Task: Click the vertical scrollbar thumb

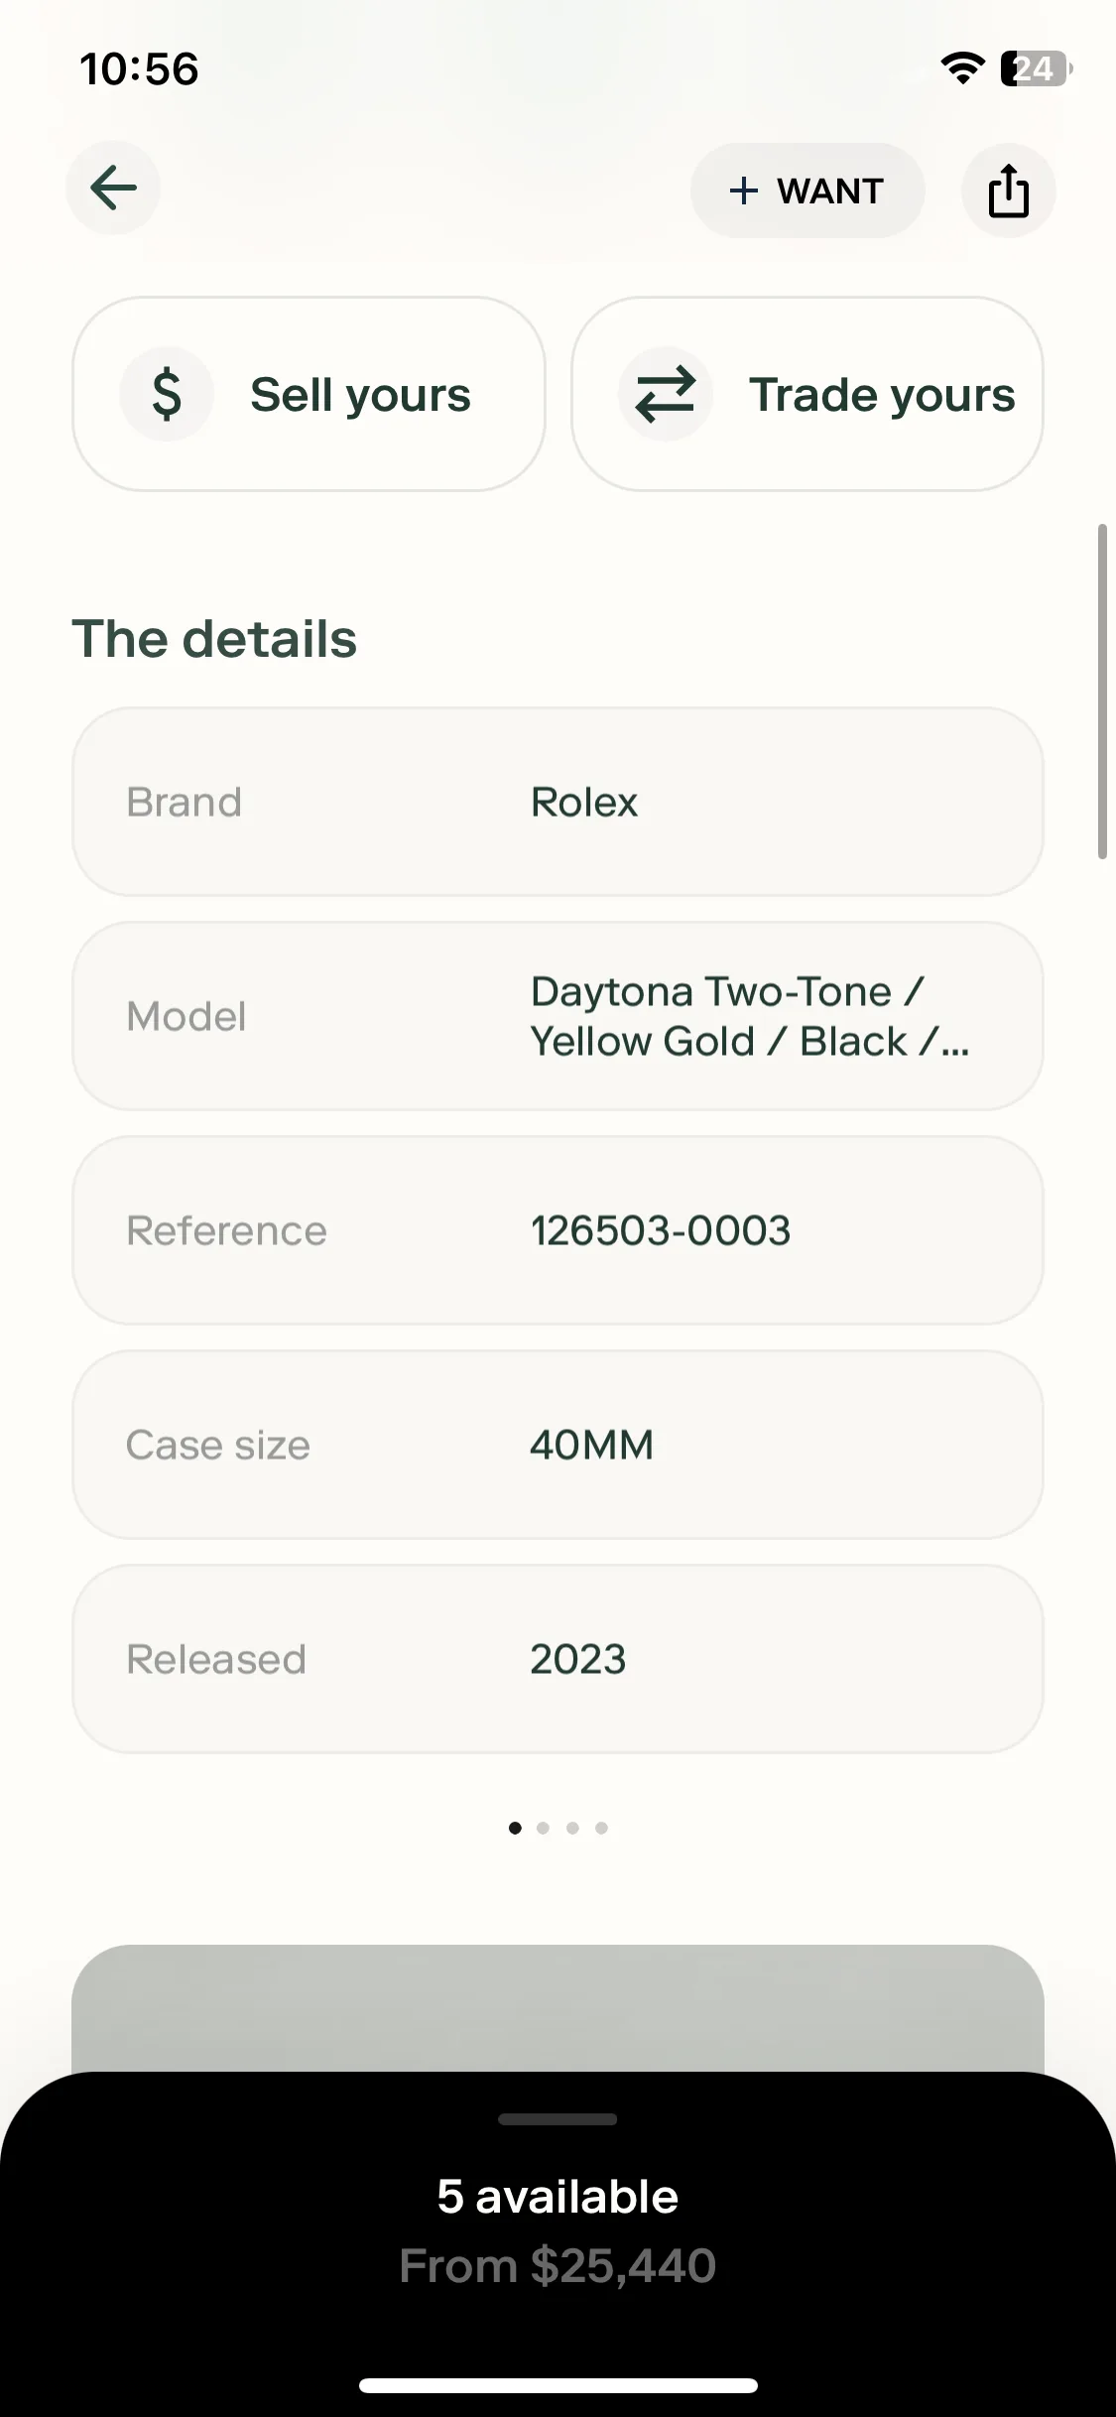Action: [1102, 692]
